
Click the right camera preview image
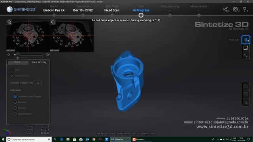click(x=72, y=35)
